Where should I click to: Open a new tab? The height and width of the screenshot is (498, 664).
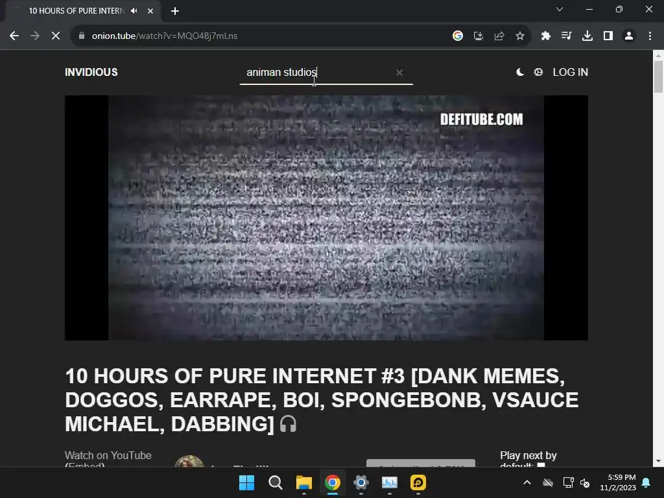click(175, 11)
